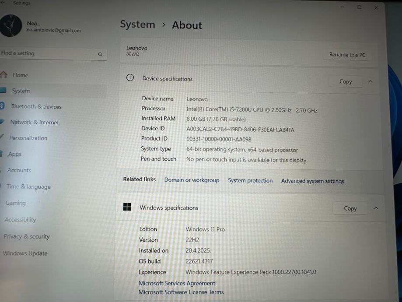Click the Installed RAM value 8,00 GB
The width and height of the screenshot is (402, 302).
pos(216,119)
